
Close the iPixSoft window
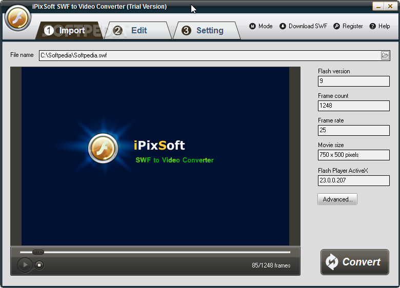coord(390,6)
